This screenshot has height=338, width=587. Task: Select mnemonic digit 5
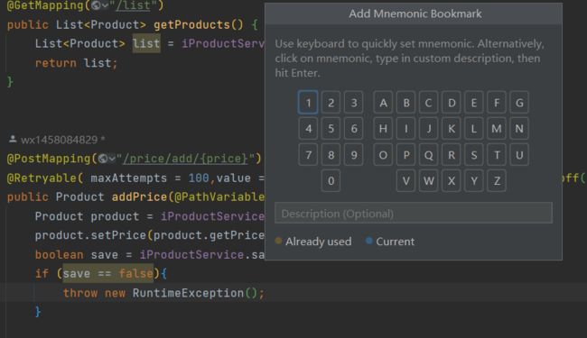pyautogui.click(x=331, y=129)
